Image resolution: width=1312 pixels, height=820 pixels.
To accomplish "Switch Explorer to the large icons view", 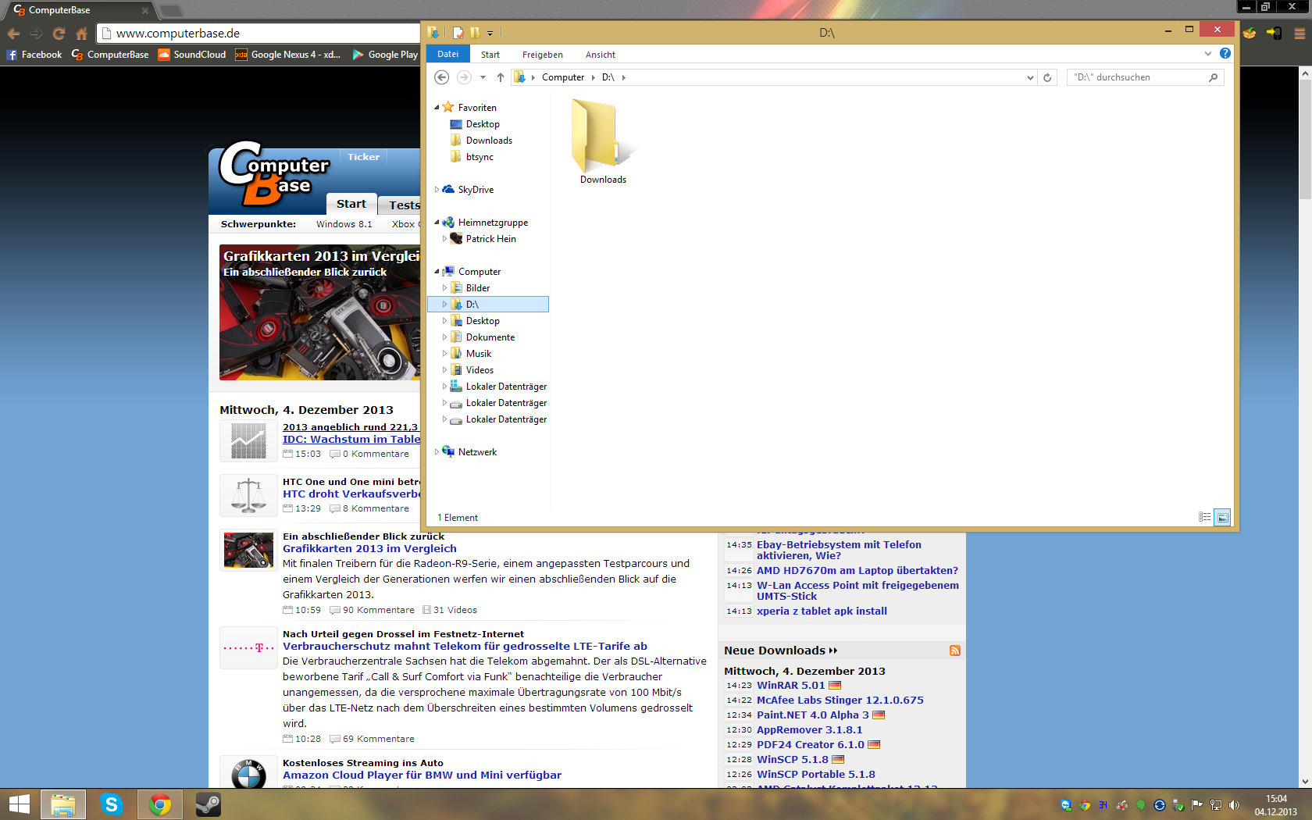I will (1223, 517).
